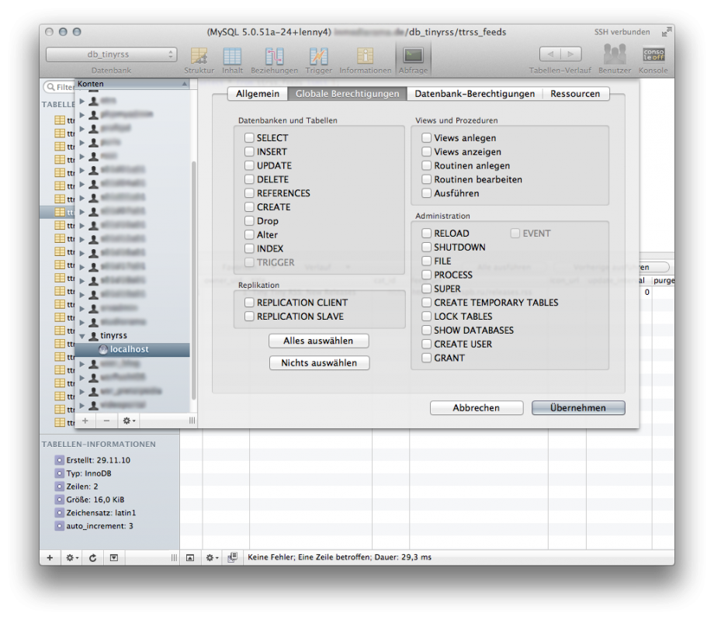Open the Inhalt table content view
The image size is (714, 620).
(x=232, y=60)
